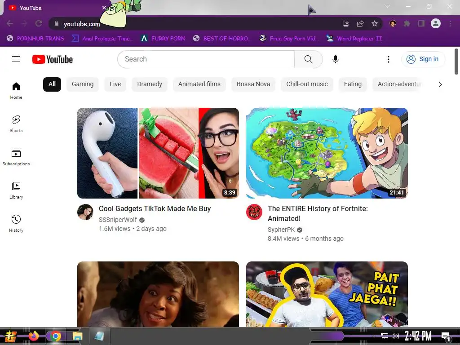Open the notepad app on the taskbar
Image resolution: width=460 pixels, height=345 pixels.
99,336
